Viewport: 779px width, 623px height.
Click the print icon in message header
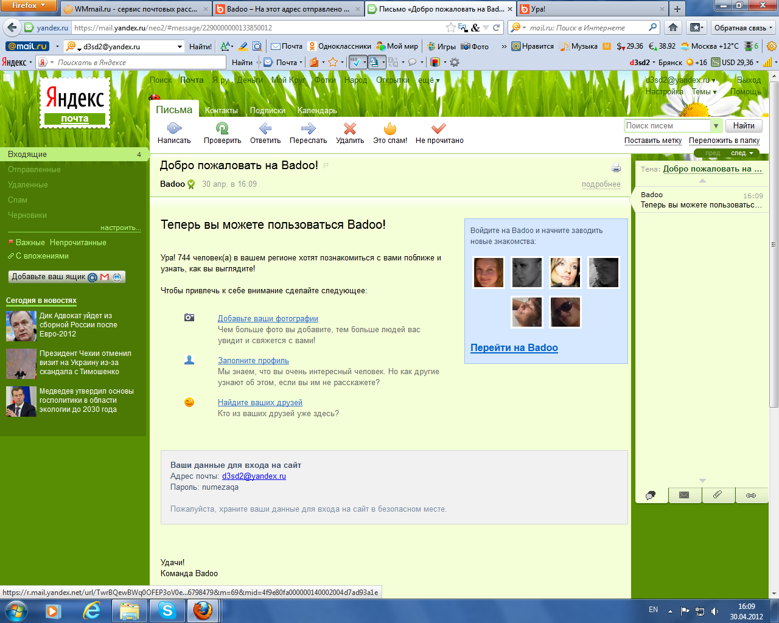tap(616, 168)
